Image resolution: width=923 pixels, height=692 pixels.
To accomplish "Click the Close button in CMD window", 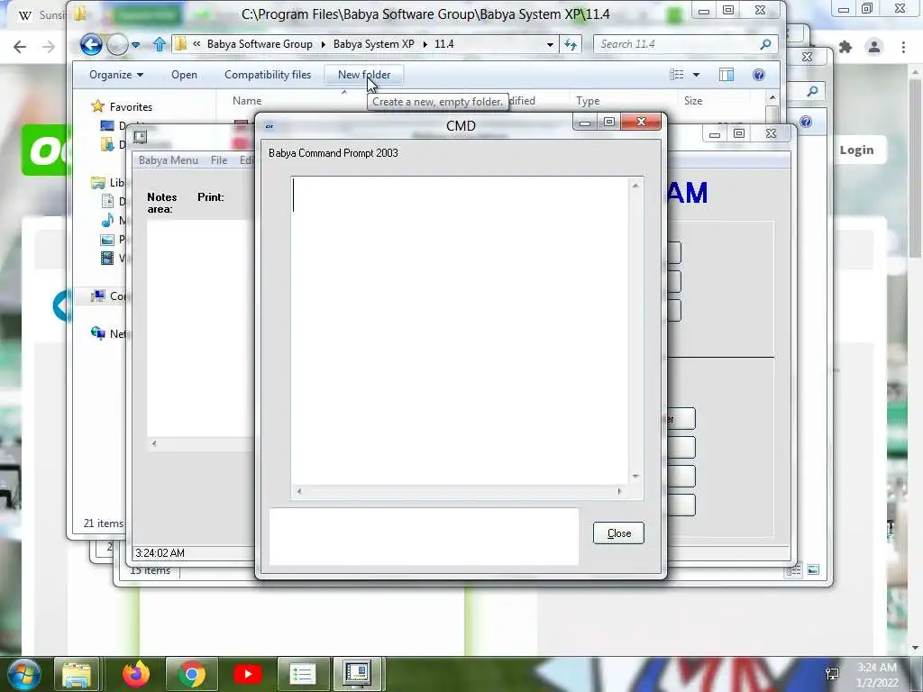I will (x=618, y=533).
